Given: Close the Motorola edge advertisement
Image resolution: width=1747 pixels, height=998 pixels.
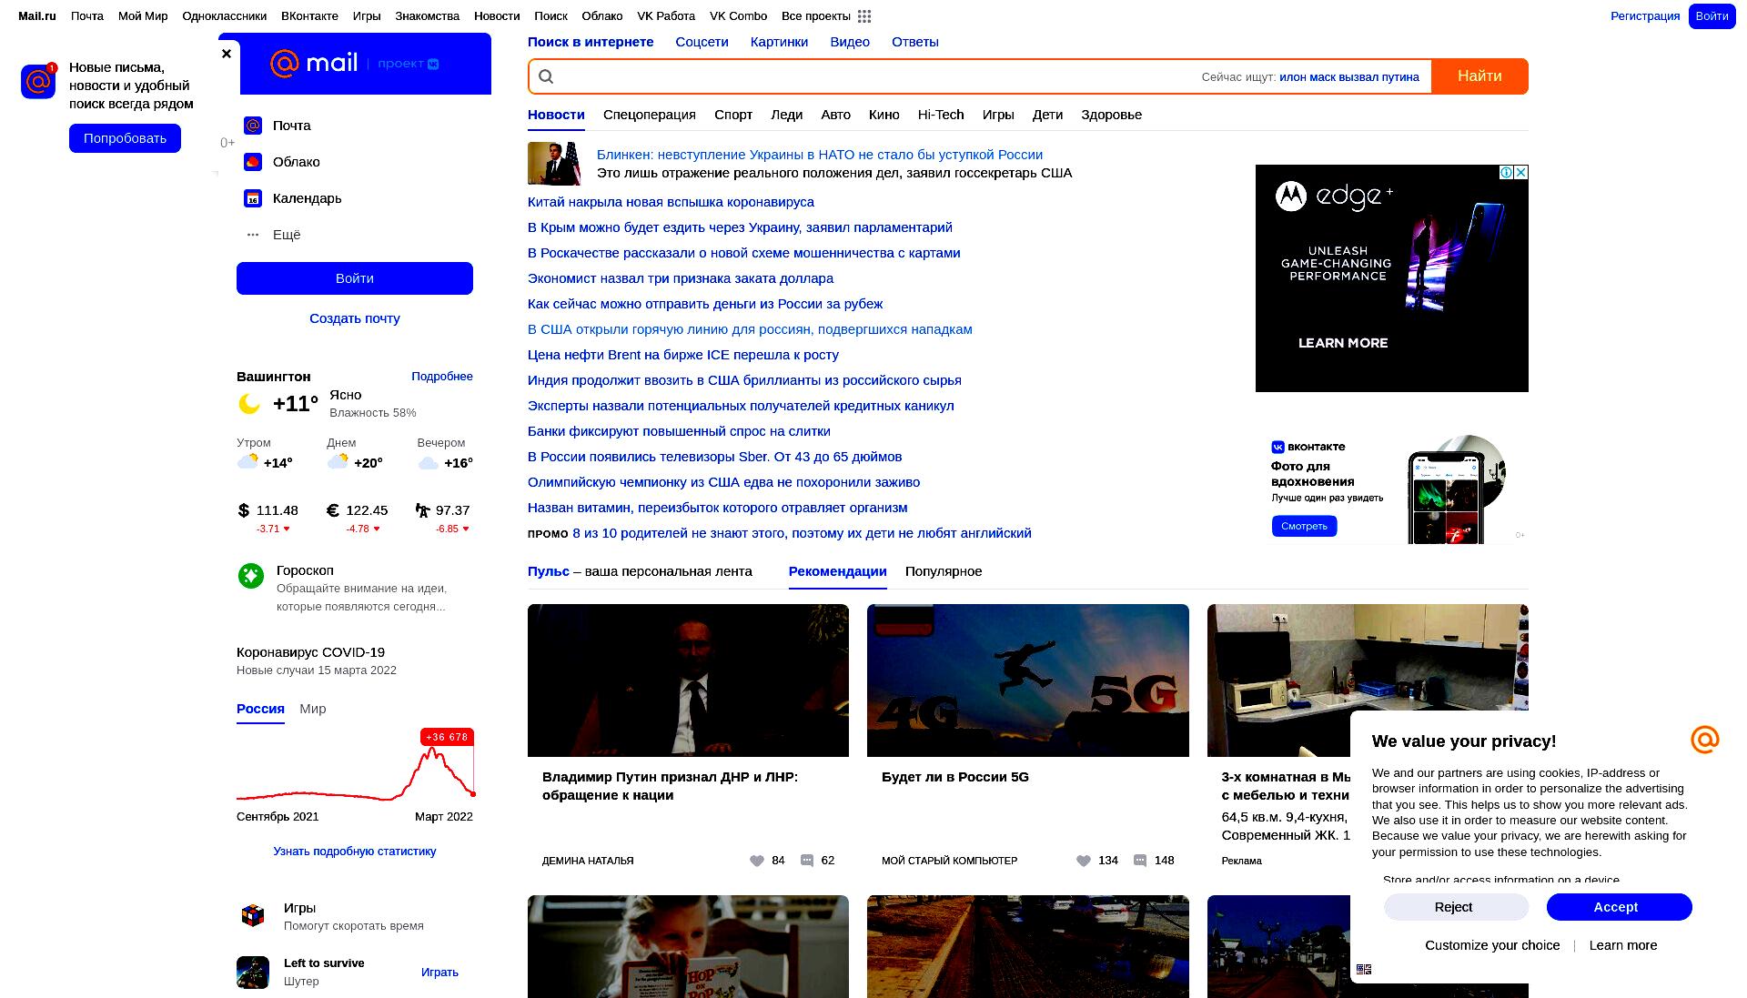Looking at the screenshot, I should click(x=1520, y=172).
